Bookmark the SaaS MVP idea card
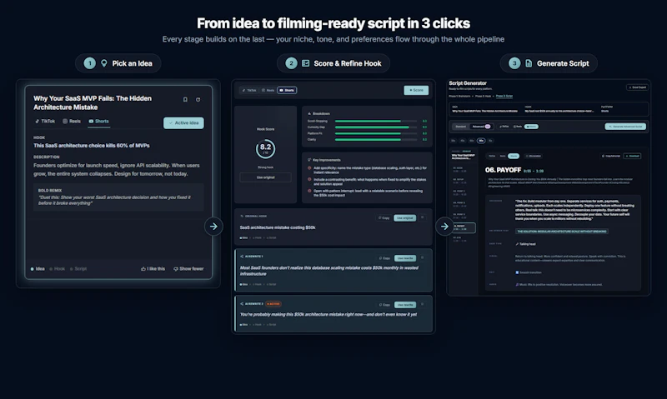667x399 pixels. point(185,99)
